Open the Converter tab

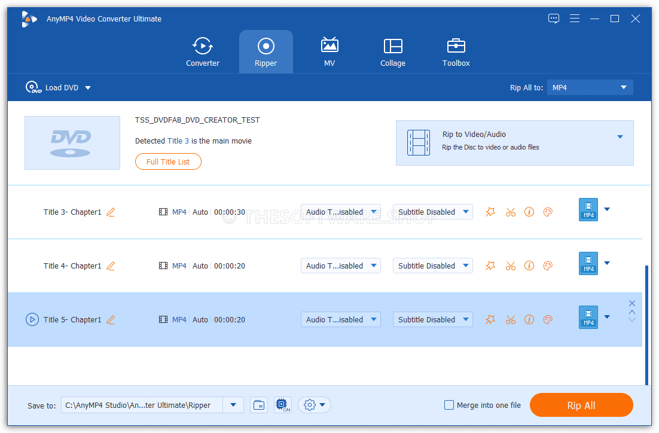tap(203, 51)
